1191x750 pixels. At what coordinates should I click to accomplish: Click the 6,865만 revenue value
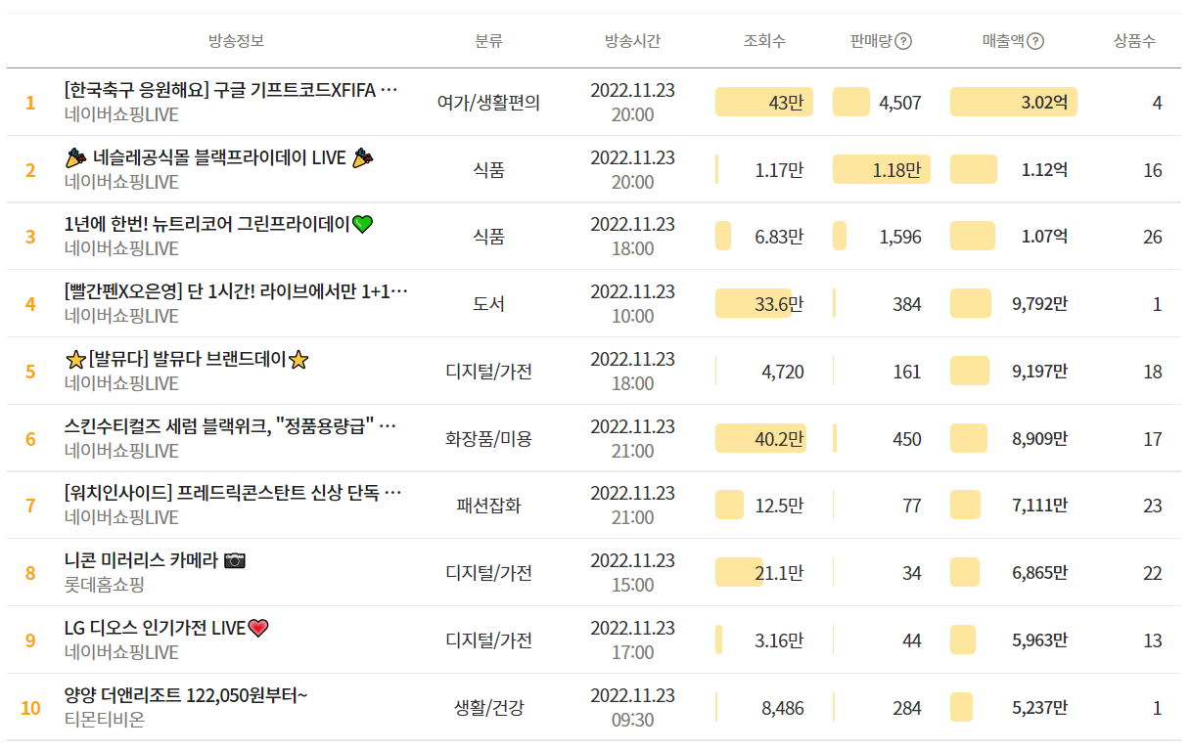pyautogui.click(x=1039, y=573)
